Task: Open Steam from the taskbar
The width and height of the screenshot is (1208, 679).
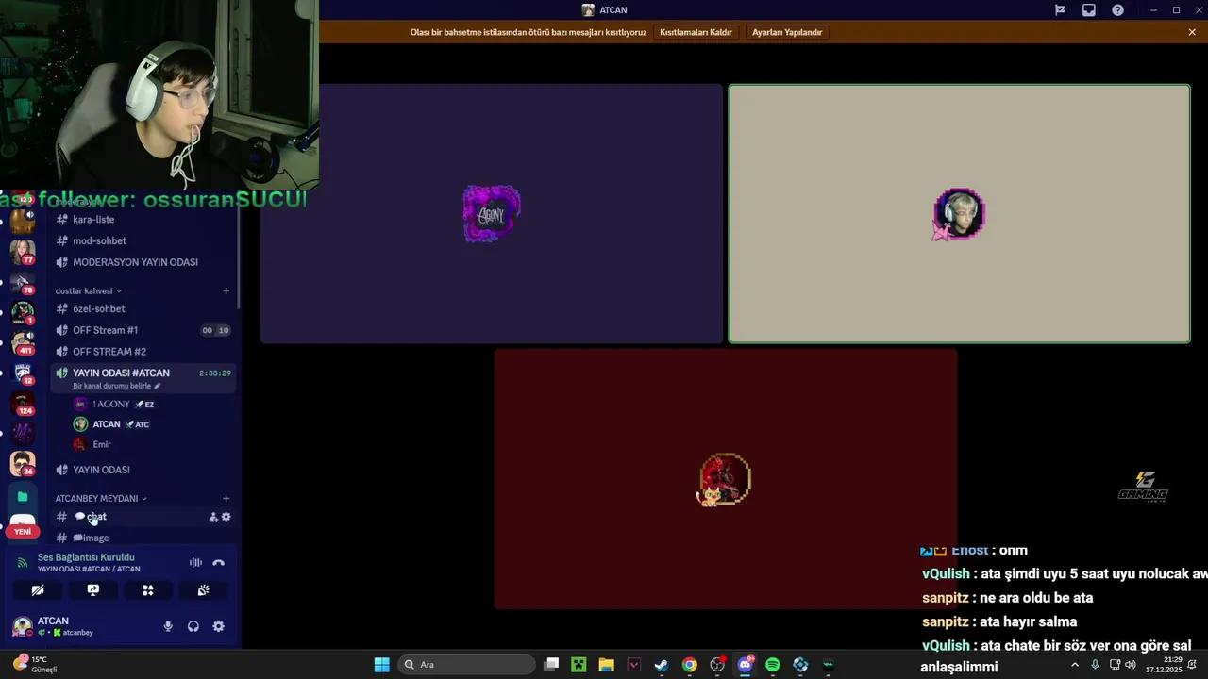Action: tap(662, 665)
